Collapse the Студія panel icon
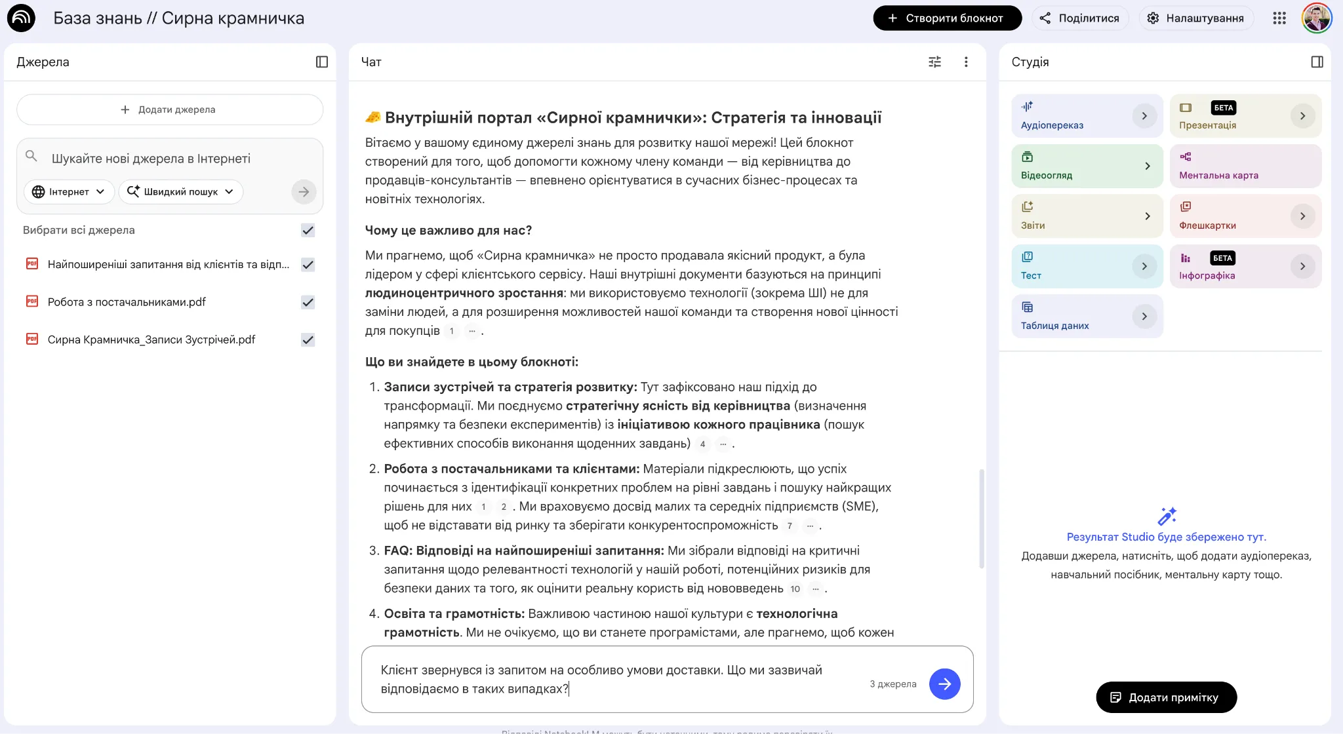Image resolution: width=1343 pixels, height=734 pixels. [1317, 62]
